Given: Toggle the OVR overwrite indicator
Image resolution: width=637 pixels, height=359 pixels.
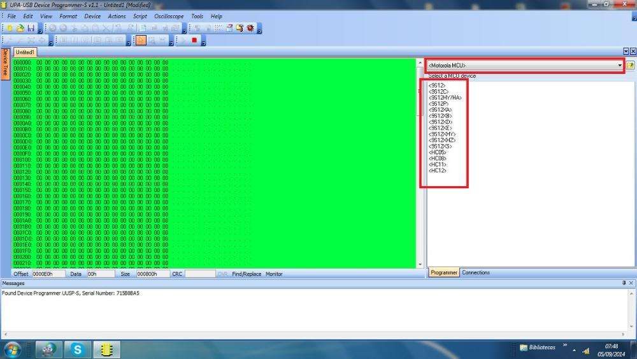Looking at the screenshot, I should coord(222,274).
